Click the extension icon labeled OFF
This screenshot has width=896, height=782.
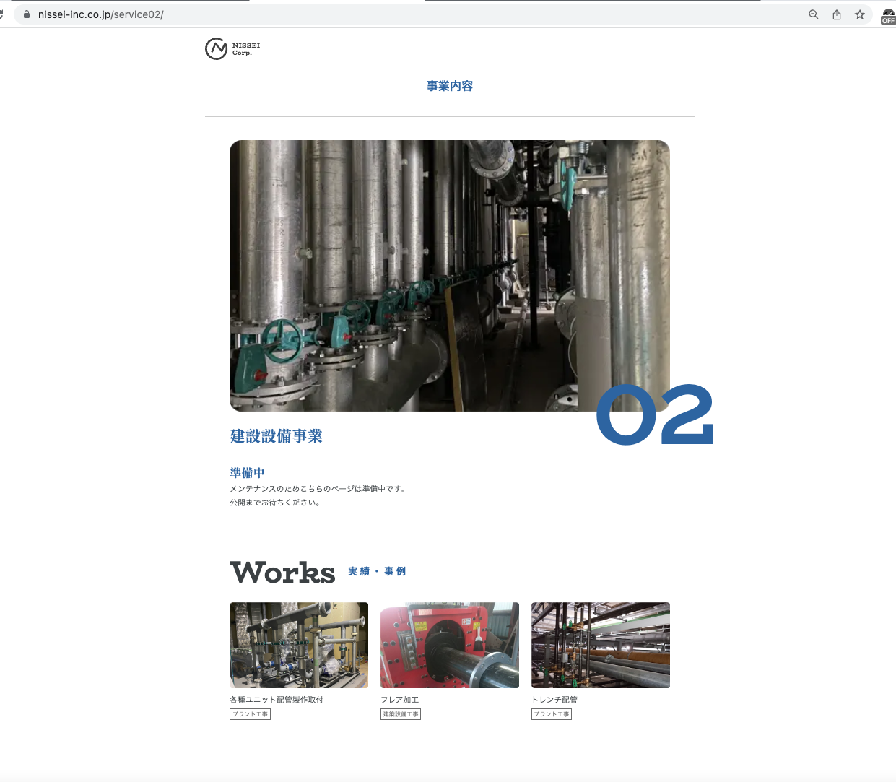pos(888,16)
